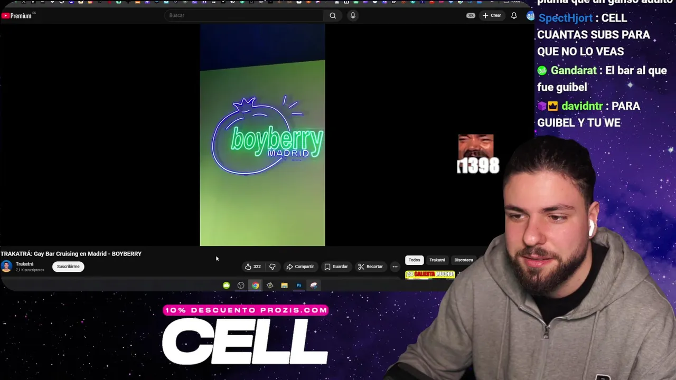Open YouTube notifications bell
Image resolution: width=676 pixels, height=380 pixels.
click(x=514, y=15)
